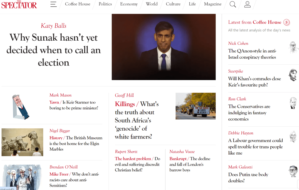Open the hamburger menu icon
The width and height of the screenshot is (299, 190).
[x=53, y=4]
